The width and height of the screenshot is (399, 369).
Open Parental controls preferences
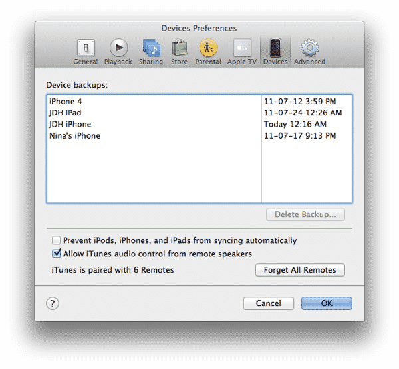click(x=208, y=52)
